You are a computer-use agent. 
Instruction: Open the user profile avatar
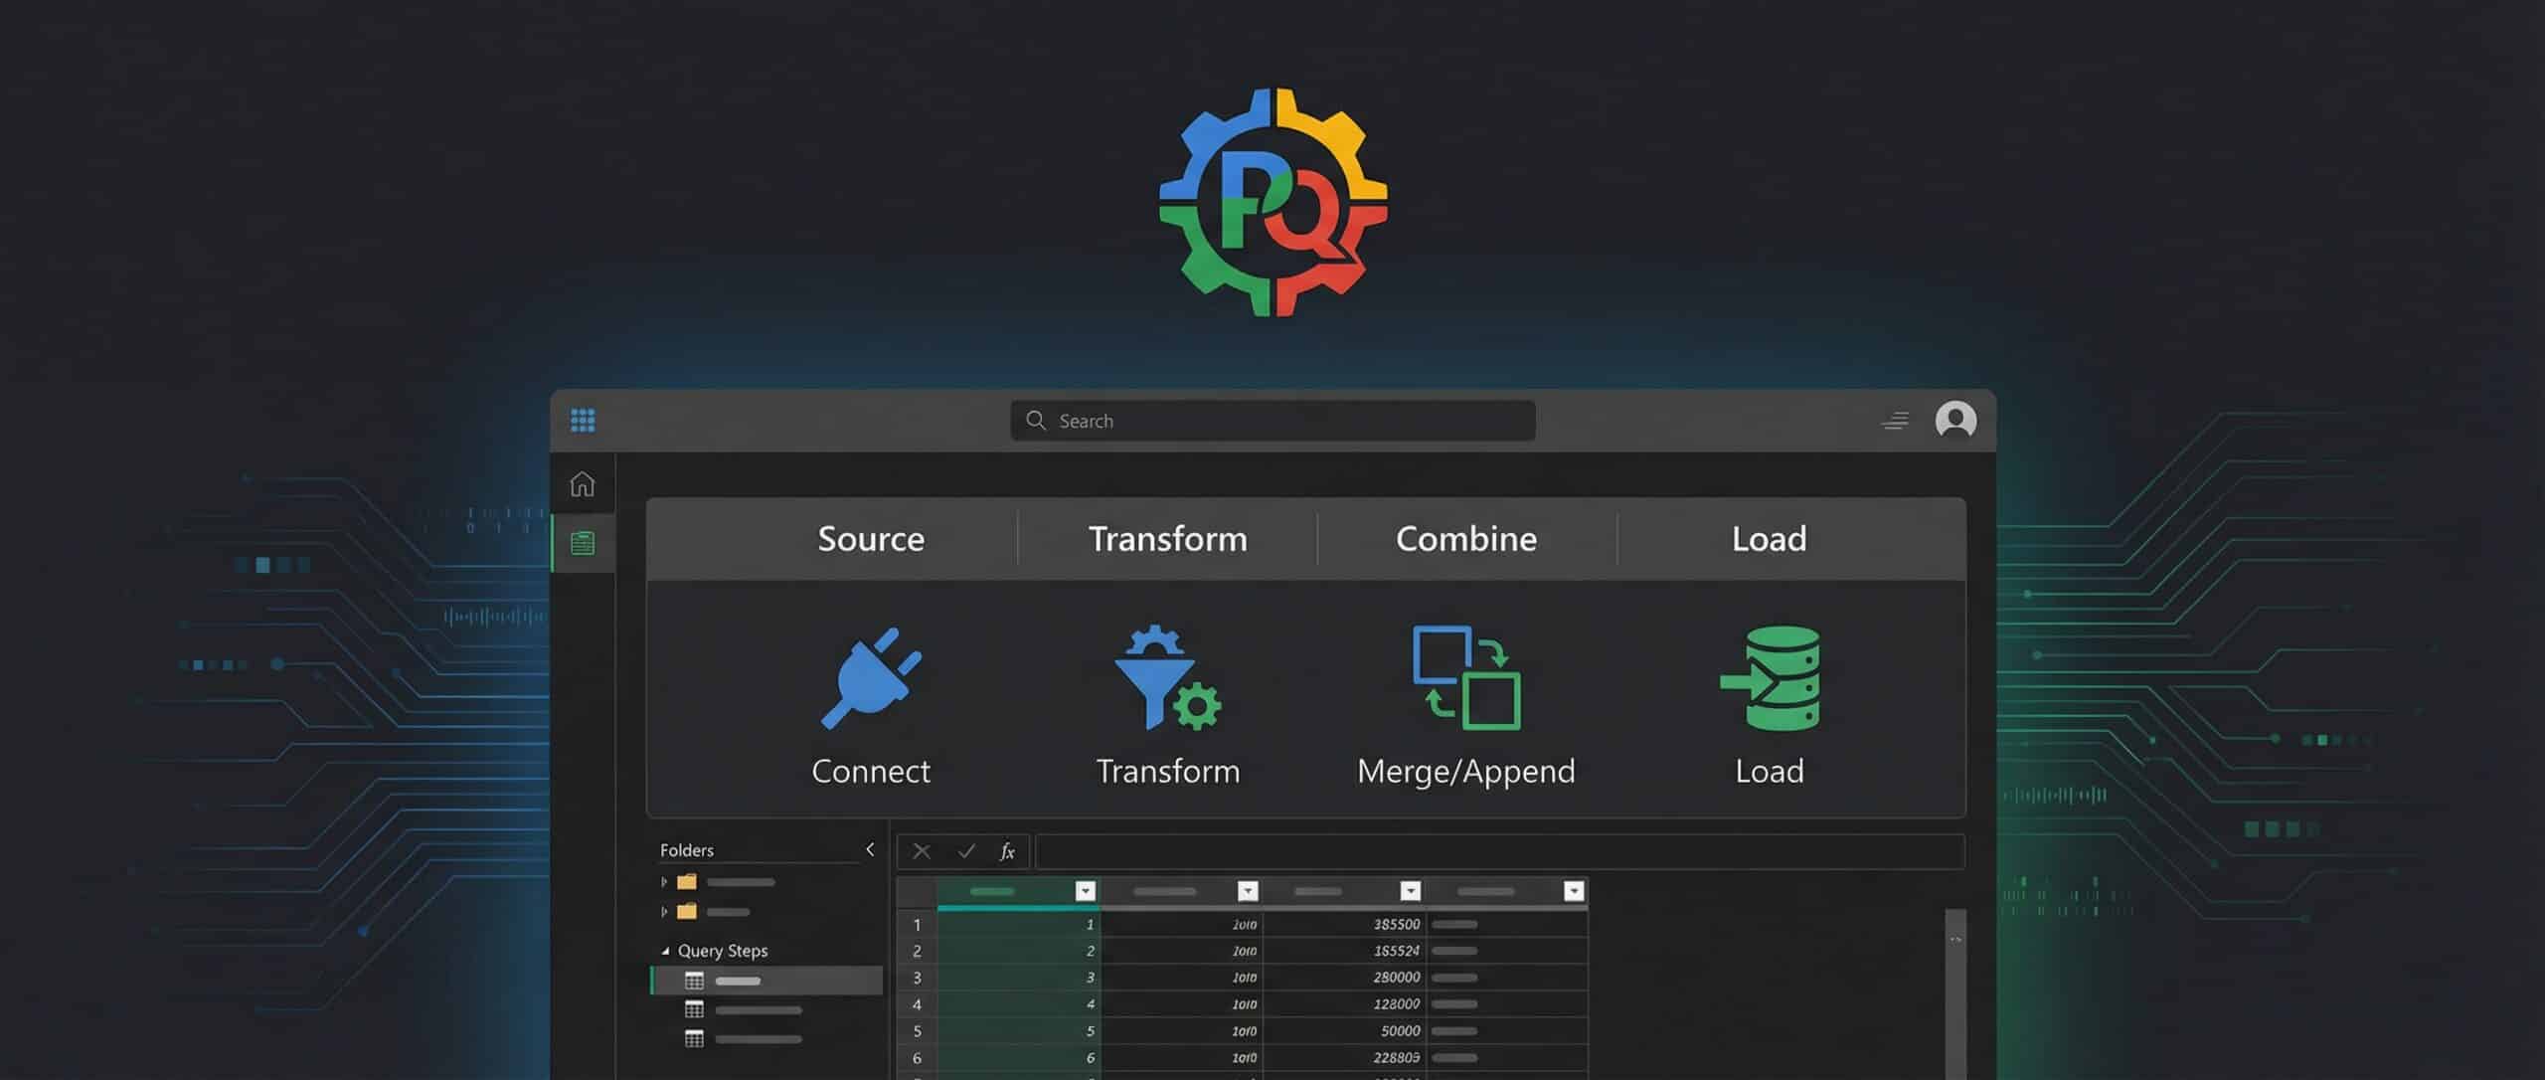(1954, 421)
